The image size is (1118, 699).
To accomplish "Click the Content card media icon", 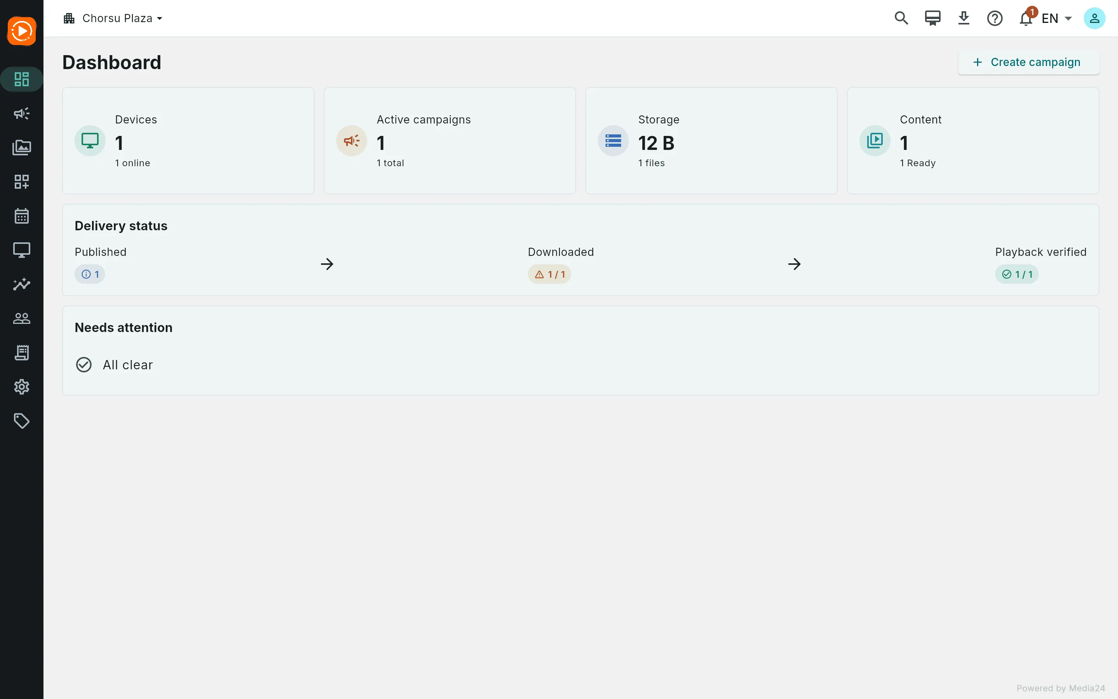I will (875, 141).
